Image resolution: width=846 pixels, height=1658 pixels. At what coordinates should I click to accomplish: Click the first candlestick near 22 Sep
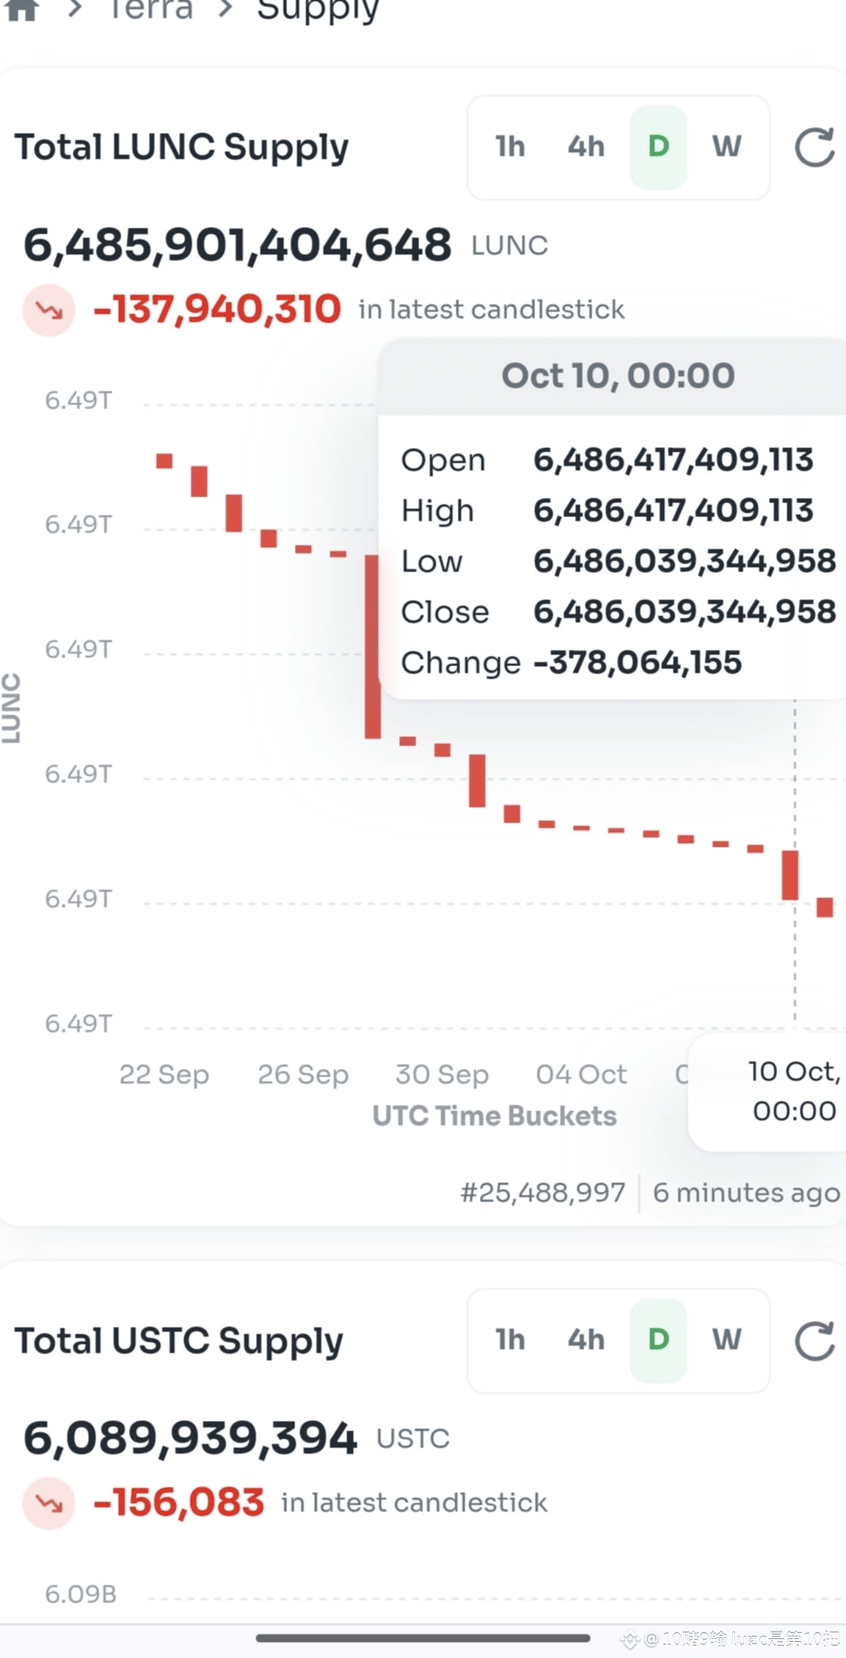pyautogui.click(x=164, y=461)
